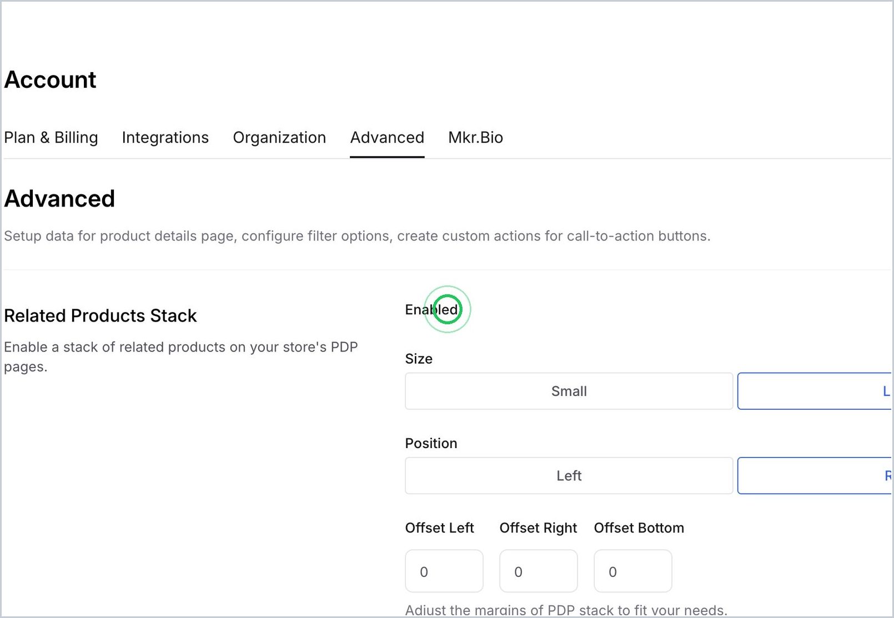Switch to the Integrations tab
Screen dimensions: 894x618
pyautogui.click(x=165, y=138)
